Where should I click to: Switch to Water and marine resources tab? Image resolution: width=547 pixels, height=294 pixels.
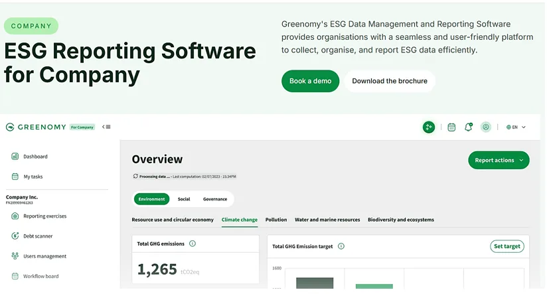pos(327,220)
